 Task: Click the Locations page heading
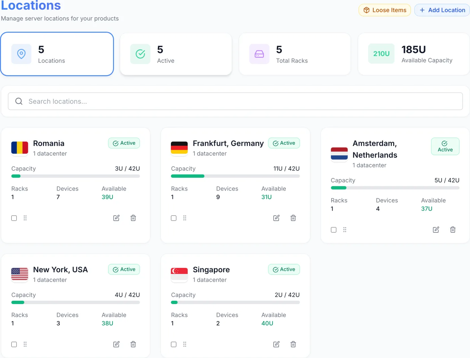pyautogui.click(x=31, y=5)
